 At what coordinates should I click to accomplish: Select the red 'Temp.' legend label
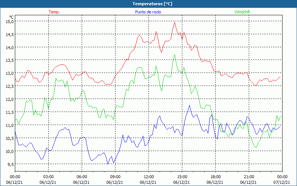point(54,12)
